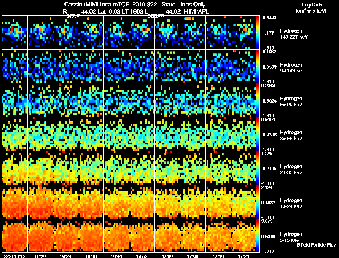This screenshot has height=258, width=339.
Task: Open the first 149-227 keV image panel
Action: pos(14,32)
